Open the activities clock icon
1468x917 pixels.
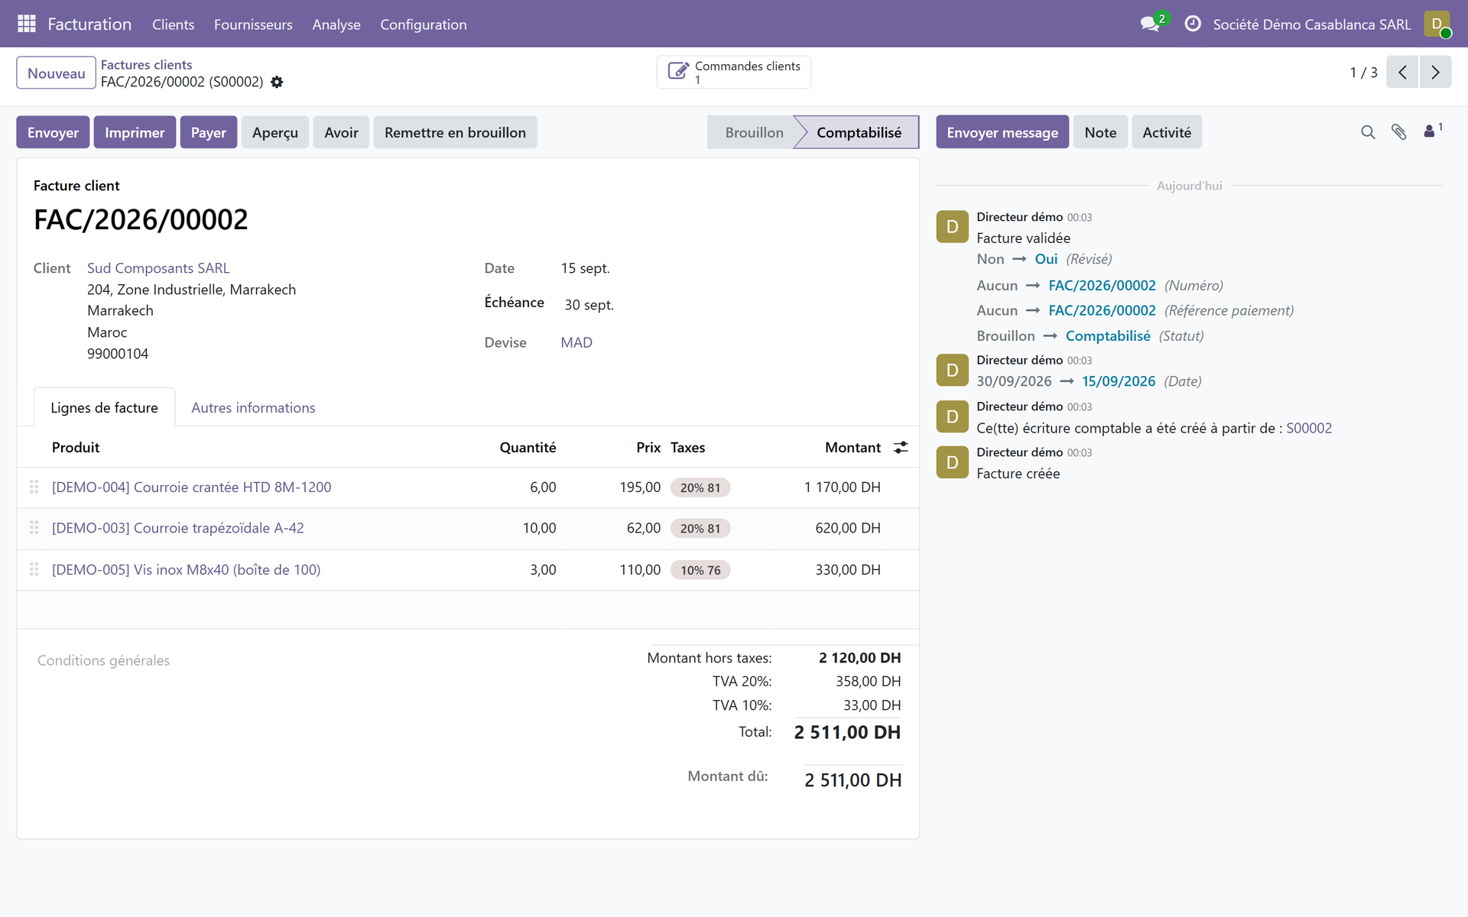pos(1192,24)
